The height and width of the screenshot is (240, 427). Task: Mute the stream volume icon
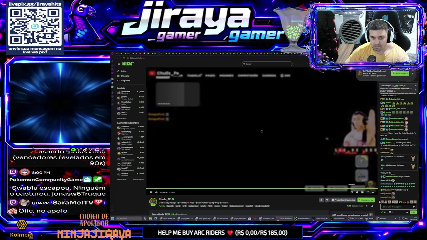[x=156, y=192]
